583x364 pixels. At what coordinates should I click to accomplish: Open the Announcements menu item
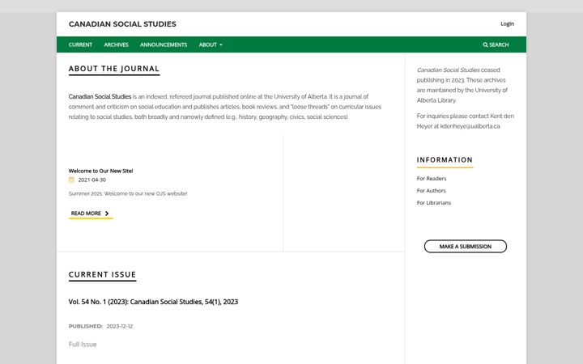click(164, 44)
